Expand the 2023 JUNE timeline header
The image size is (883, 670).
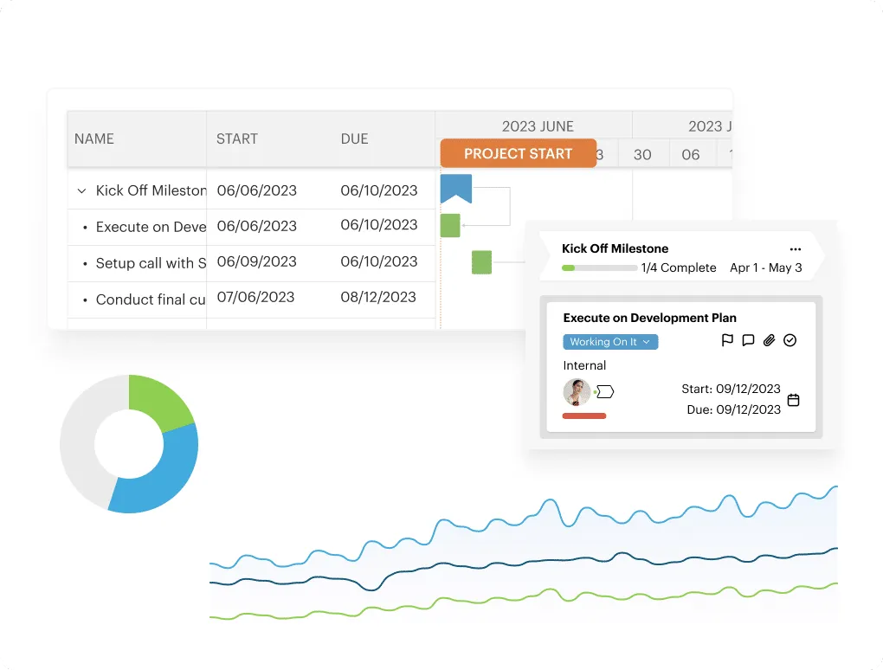pos(537,126)
